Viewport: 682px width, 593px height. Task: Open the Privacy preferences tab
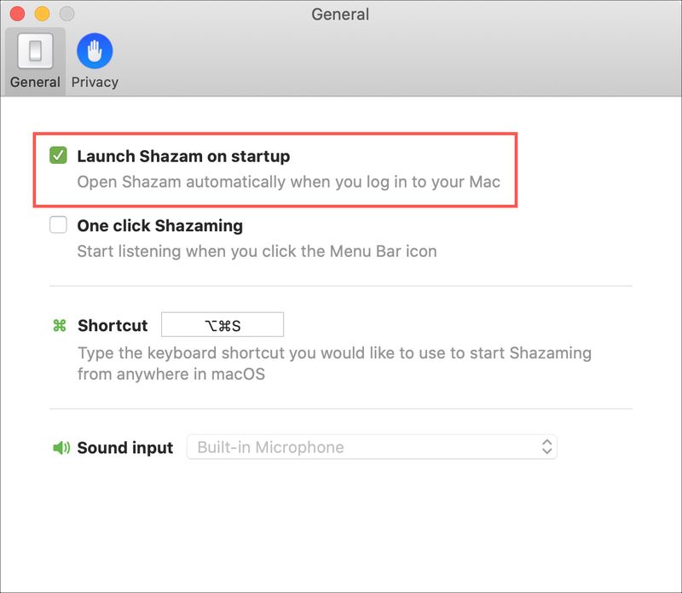[95, 61]
